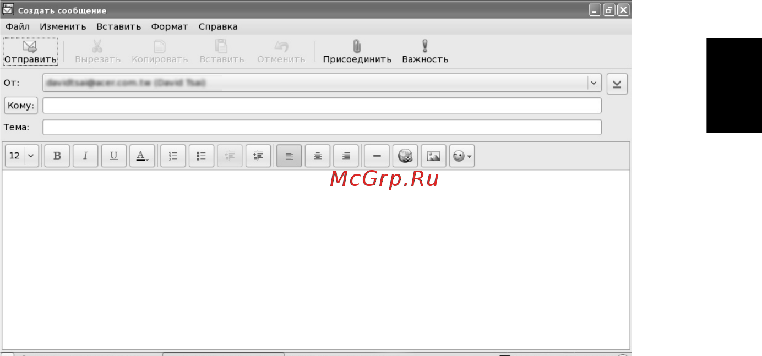This screenshot has width=762, height=356.
Task: Increase the paragraph indent
Action: 258,156
